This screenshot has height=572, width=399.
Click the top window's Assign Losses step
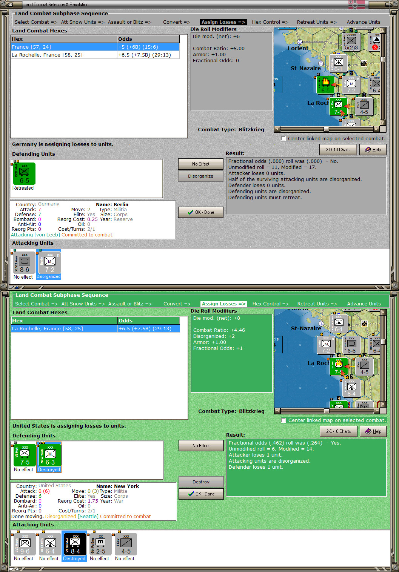[223, 22]
